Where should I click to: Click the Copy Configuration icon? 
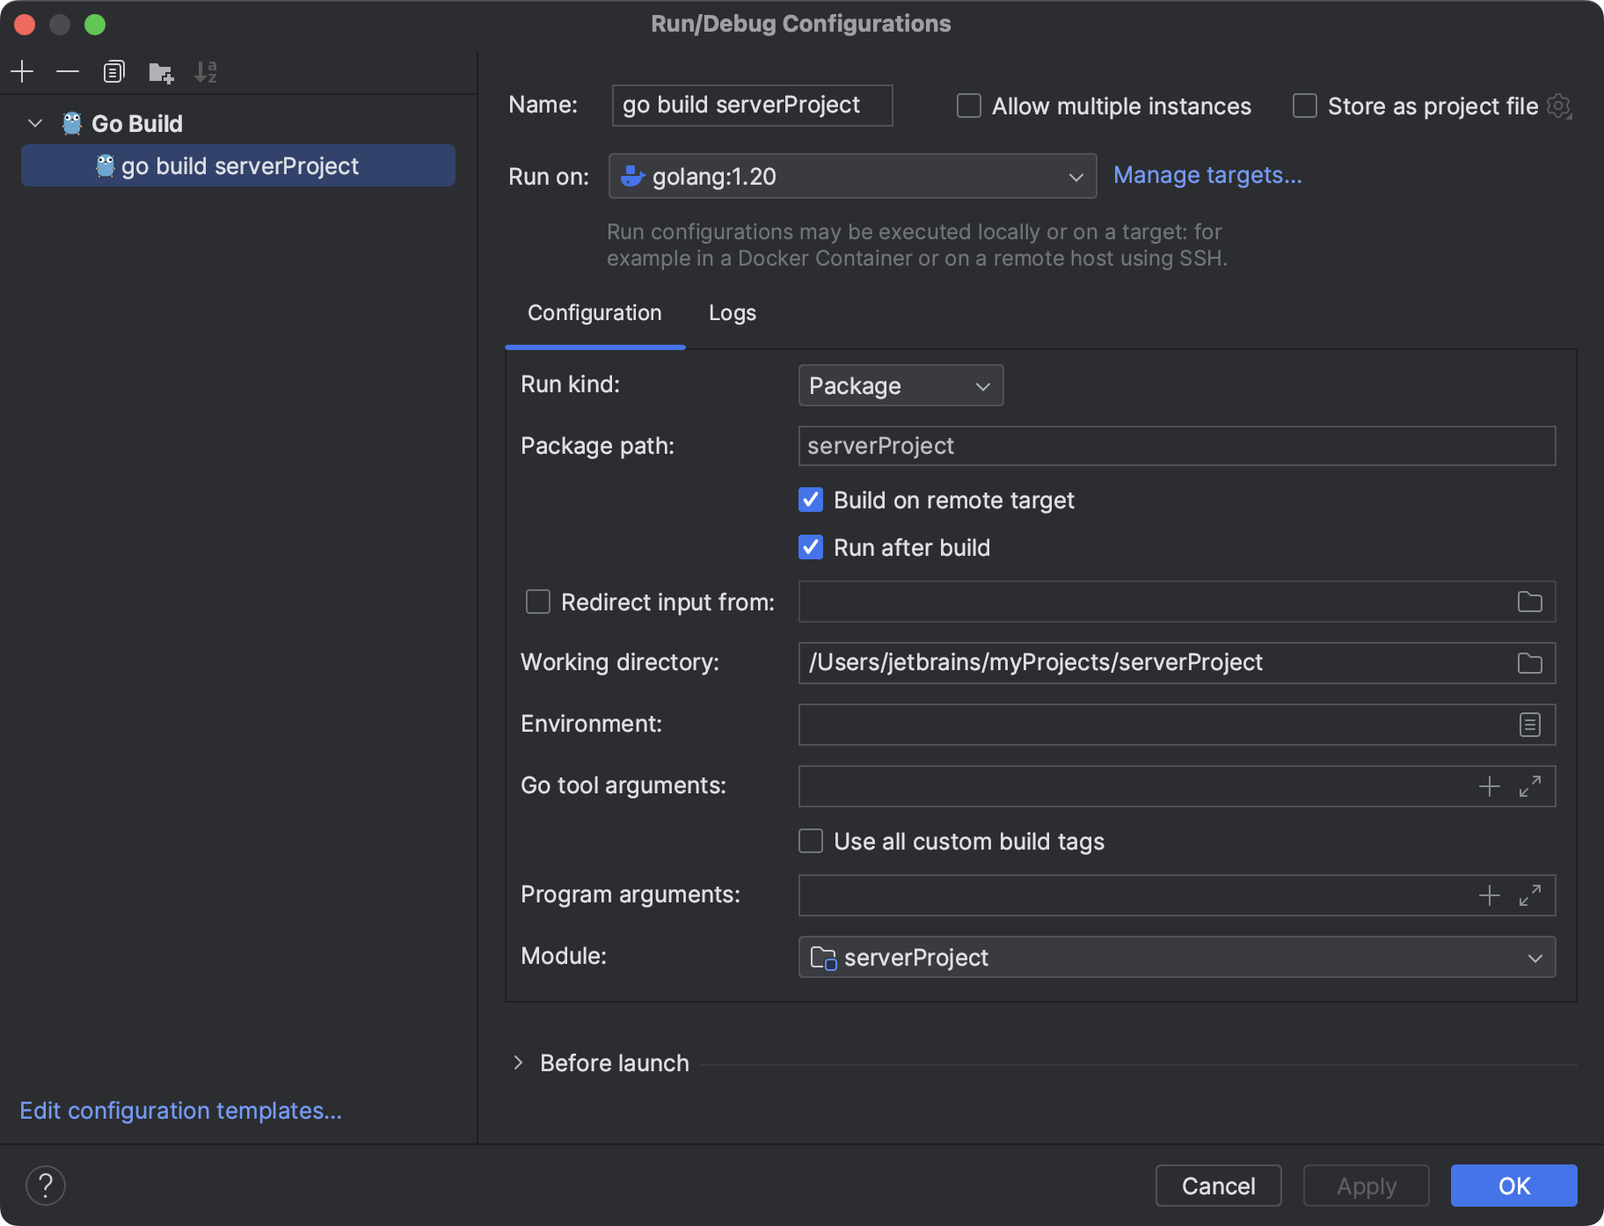click(113, 71)
